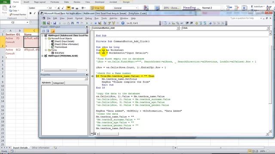Select ThisWorkbook in Project tree
Viewport: 275px width, 154px height.
pos(61,47)
